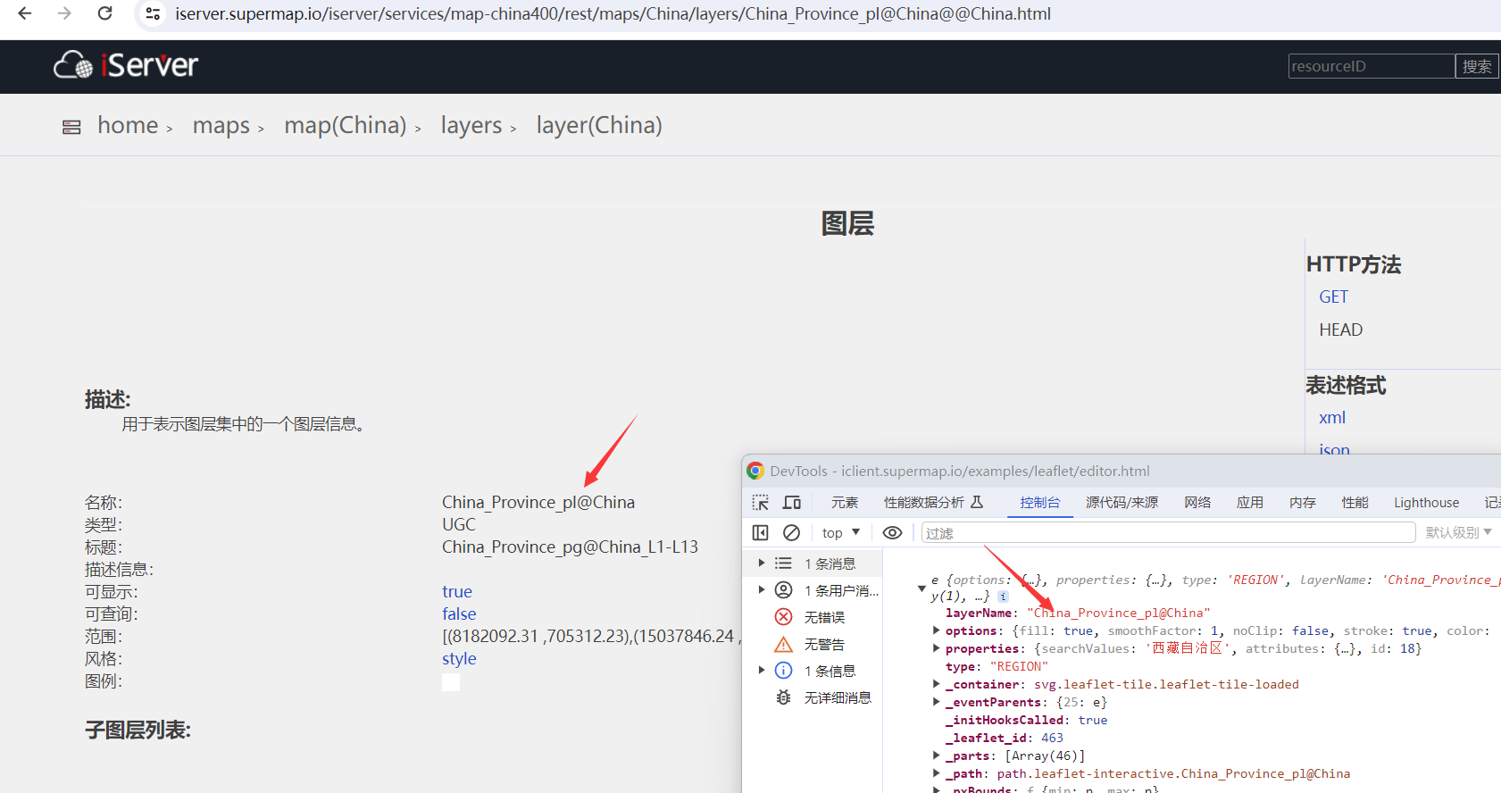Click the 搜索 button
Image resolution: width=1501 pixels, height=793 pixels.
click(1477, 66)
